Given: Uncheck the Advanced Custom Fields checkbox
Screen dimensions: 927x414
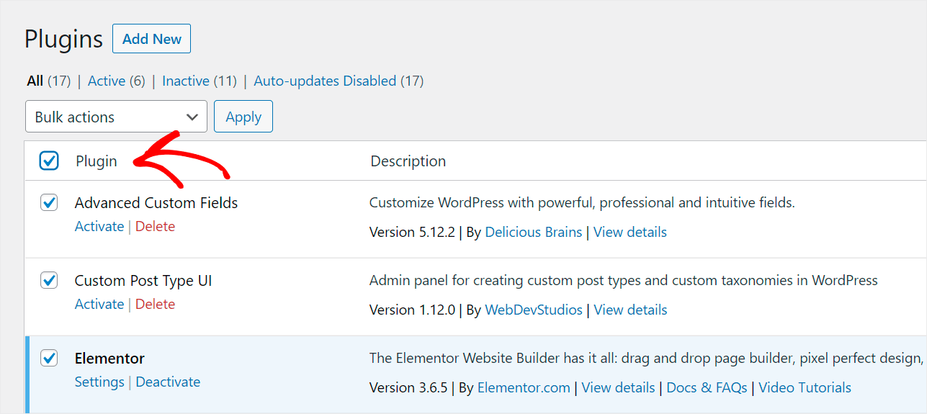Looking at the screenshot, I should pyautogui.click(x=49, y=202).
